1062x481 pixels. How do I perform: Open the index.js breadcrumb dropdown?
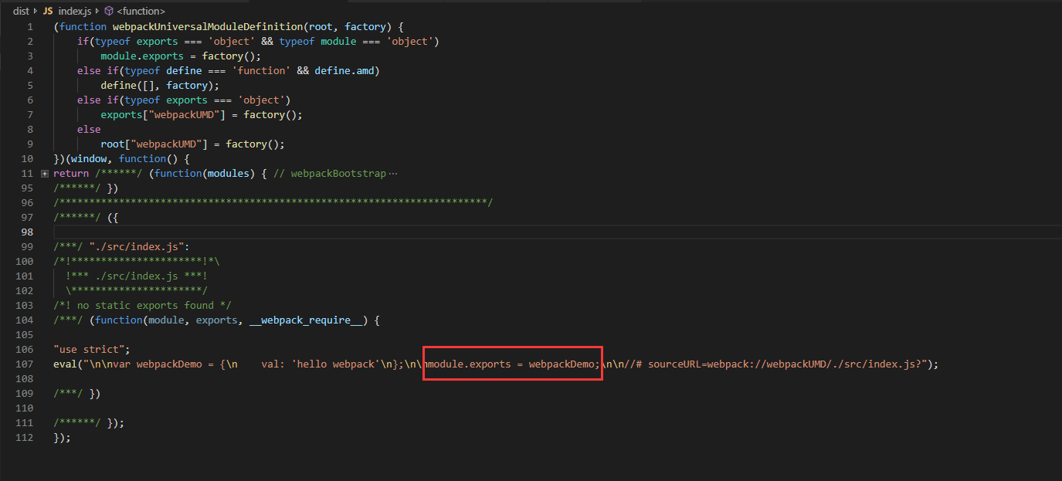pyautogui.click(x=74, y=11)
